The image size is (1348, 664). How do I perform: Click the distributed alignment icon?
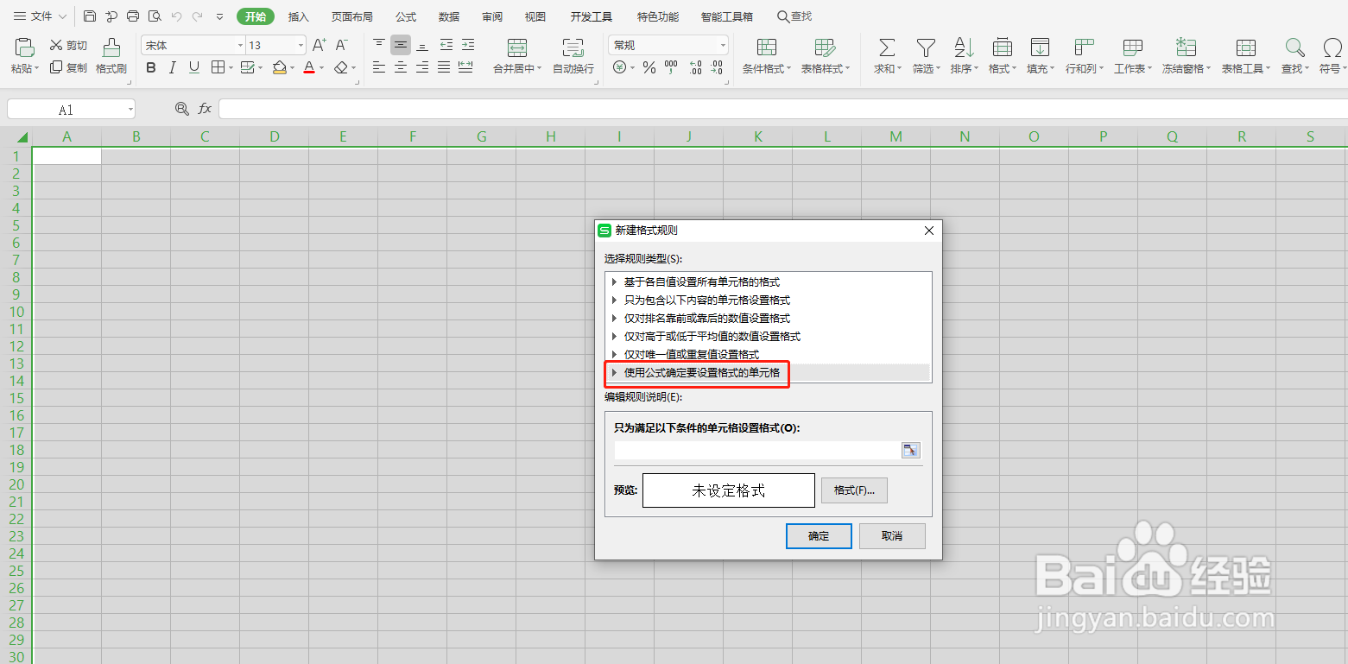click(465, 67)
